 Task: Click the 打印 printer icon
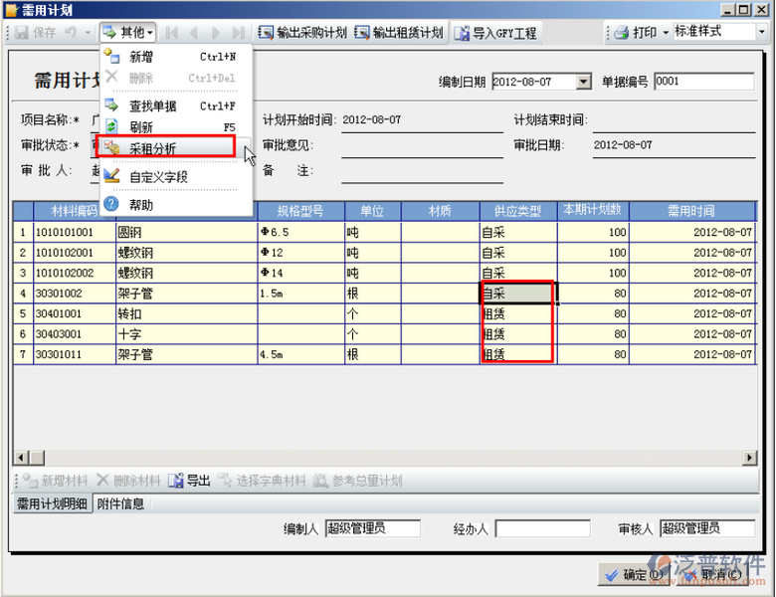pyautogui.click(x=622, y=33)
